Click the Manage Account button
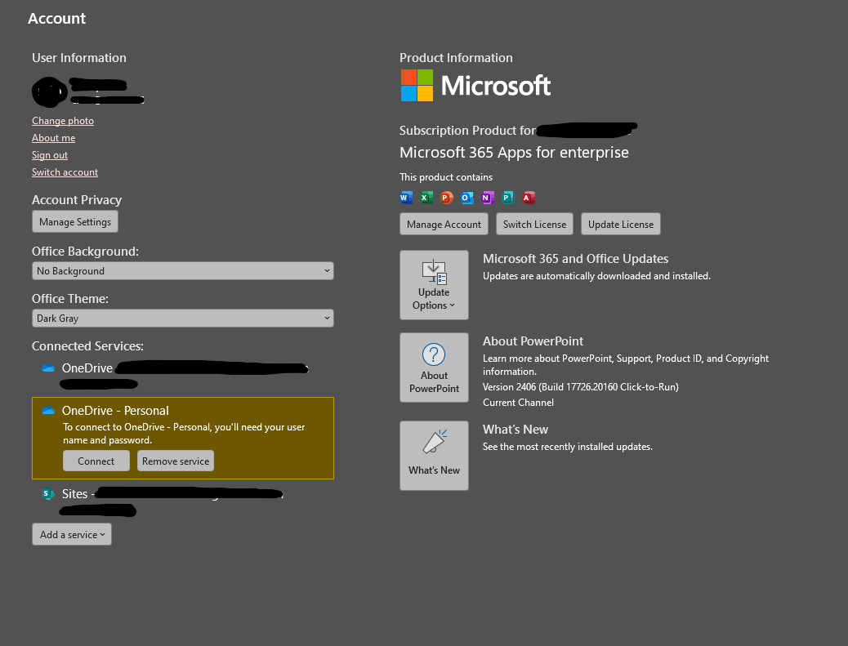The image size is (848, 646). (444, 224)
